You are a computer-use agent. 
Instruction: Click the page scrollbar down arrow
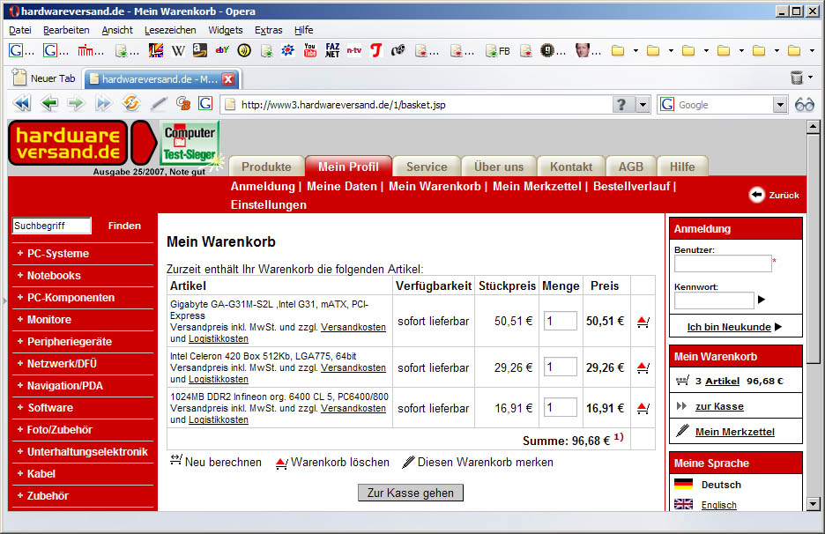click(x=813, y=504)
